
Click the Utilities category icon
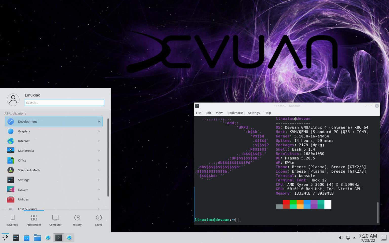(10, 199)
